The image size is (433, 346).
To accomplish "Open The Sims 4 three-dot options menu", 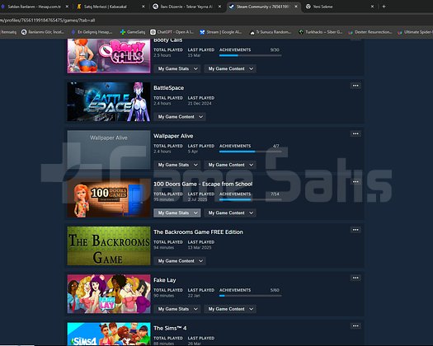I will (355, 326).
